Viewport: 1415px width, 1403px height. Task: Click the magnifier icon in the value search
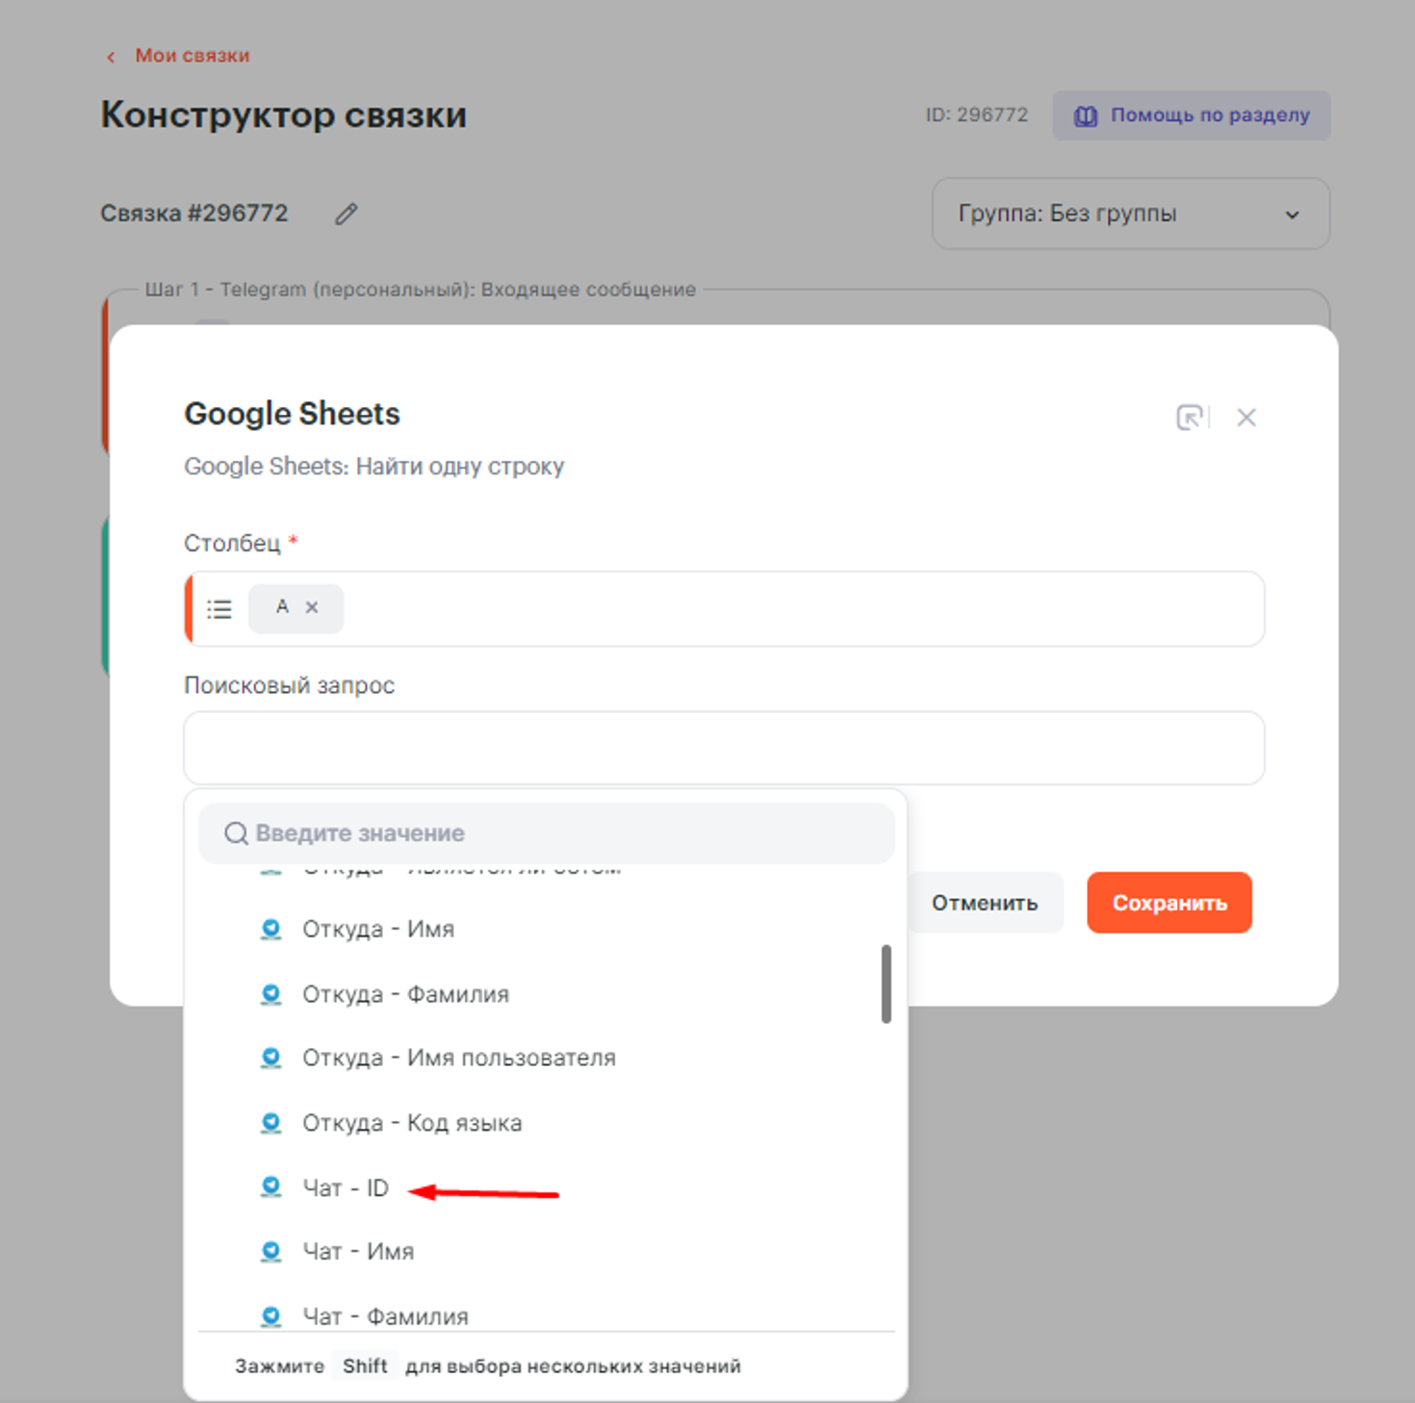click(236, 833)
